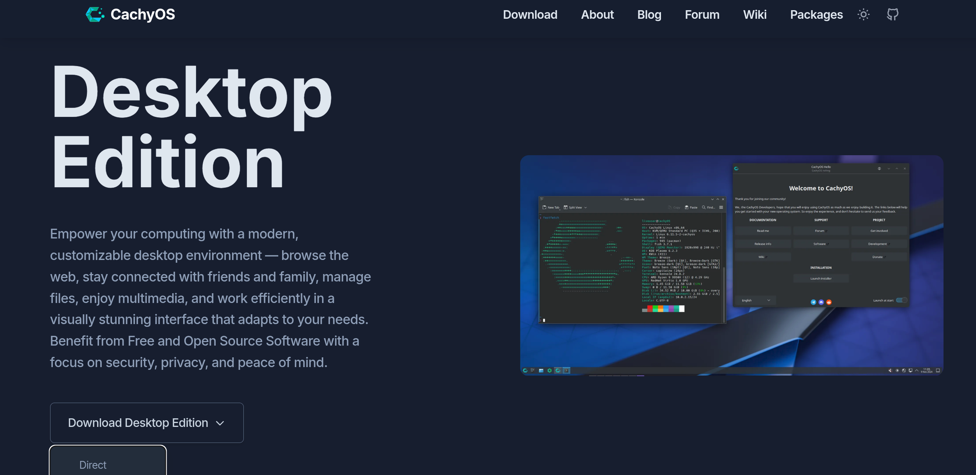The image size is (976, 475).
Task: Click the Discord icon in CachyOS Hello
Action: pyautogui.click(x=821, y=302)
